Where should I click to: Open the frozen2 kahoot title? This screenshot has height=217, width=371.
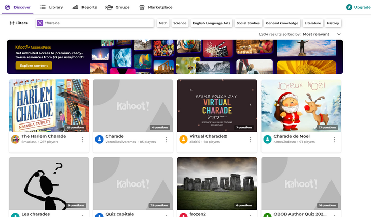(x=198, y=214)
